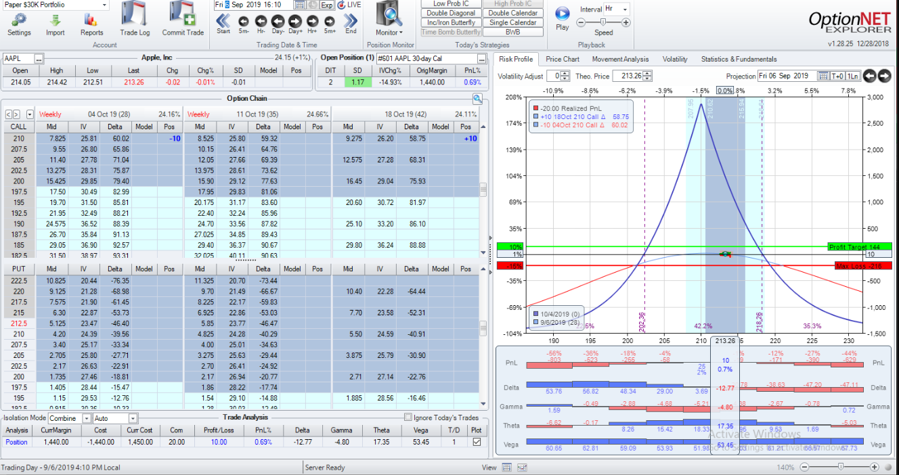The image size is (899, 475).
Task: Open the AAPL symbol lookup ellipsis button
Action: (39, 58)
